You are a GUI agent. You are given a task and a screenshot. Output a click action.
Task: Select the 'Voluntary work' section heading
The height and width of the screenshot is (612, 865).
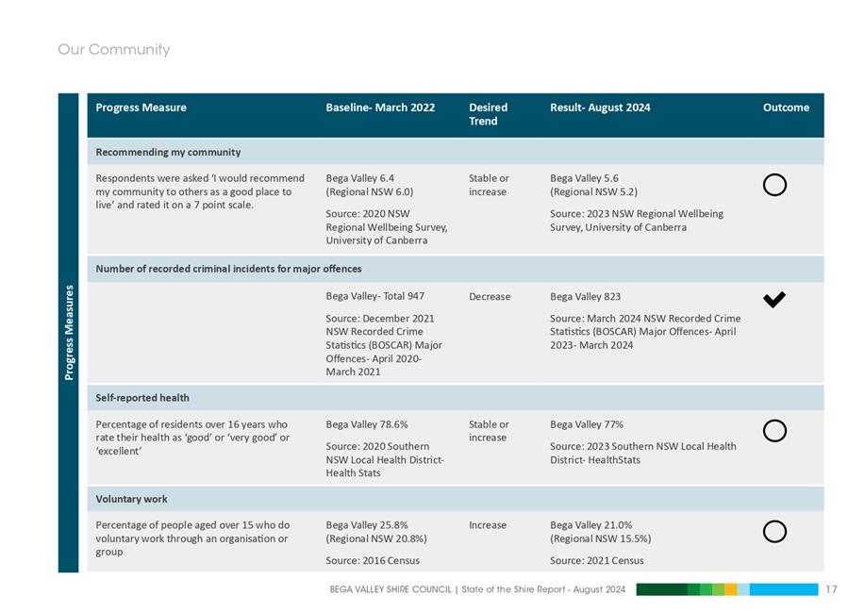(x=131, y=499)
